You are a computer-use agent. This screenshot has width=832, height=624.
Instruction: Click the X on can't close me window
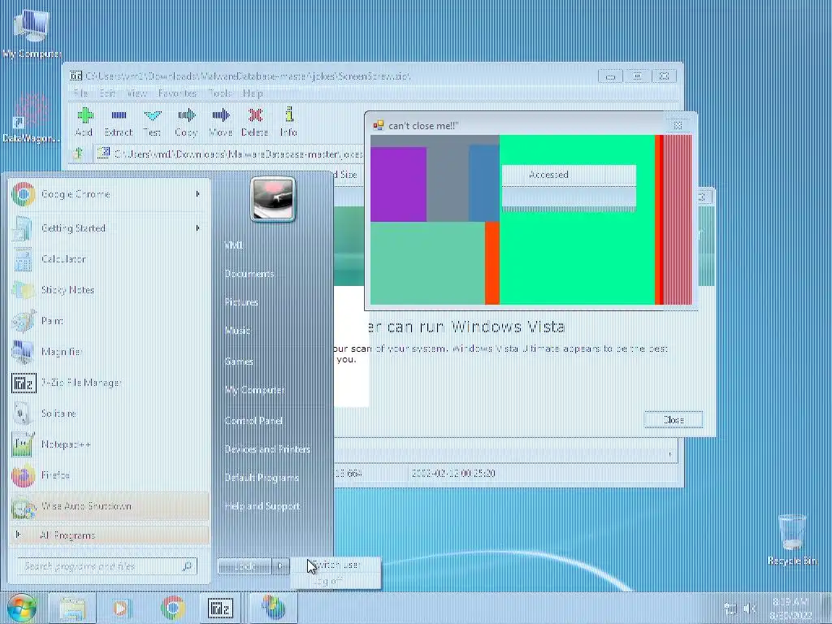pyautogui.click(x=678, y=125)
